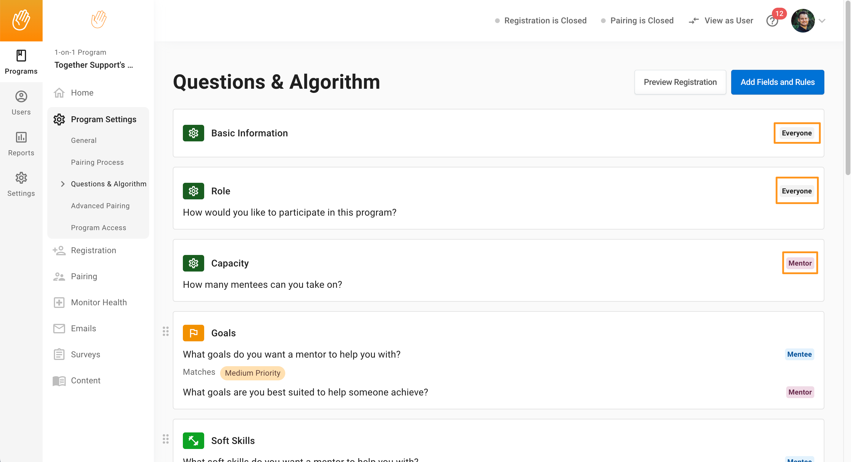Screen dimensions: 851x462
Task: Click the Everyone tag on Basic Information
Action: 797,133
